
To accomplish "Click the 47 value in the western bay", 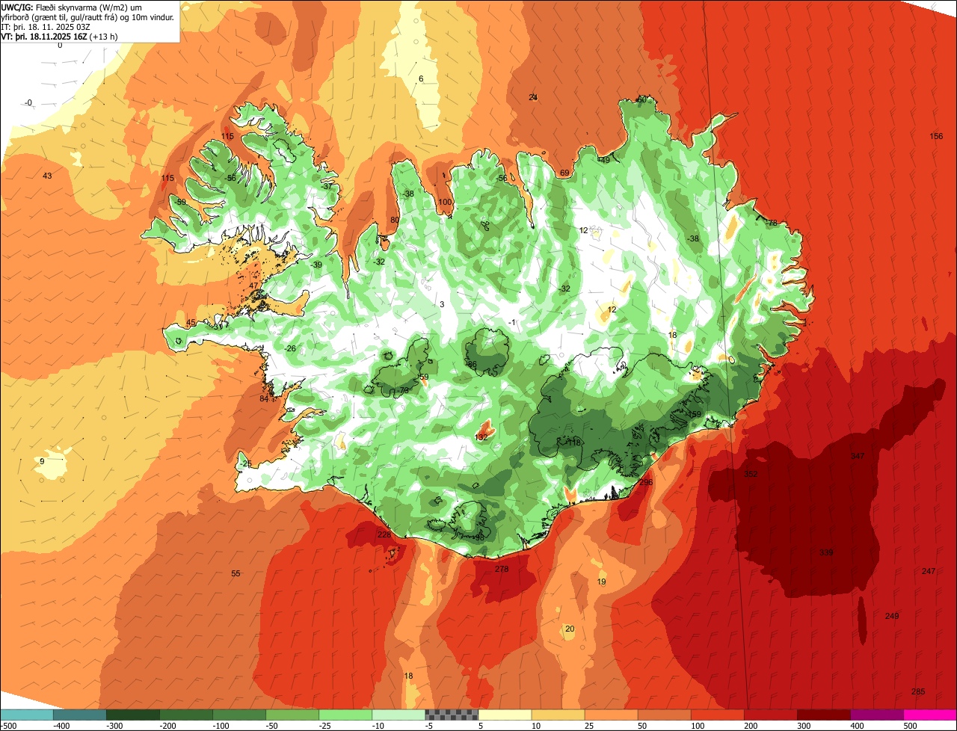I will coord(253,286).
